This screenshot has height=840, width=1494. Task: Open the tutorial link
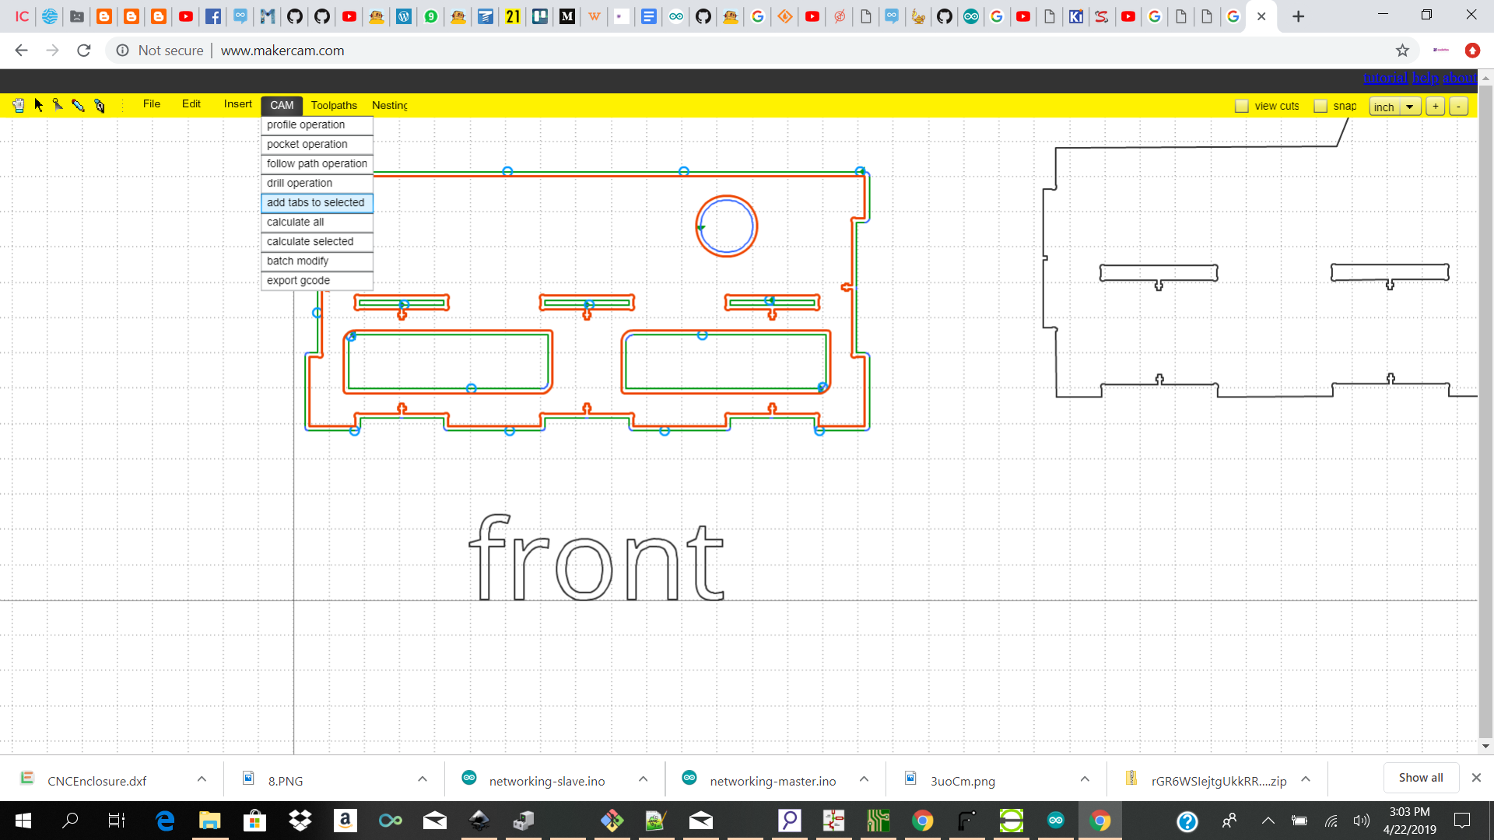1384,78
